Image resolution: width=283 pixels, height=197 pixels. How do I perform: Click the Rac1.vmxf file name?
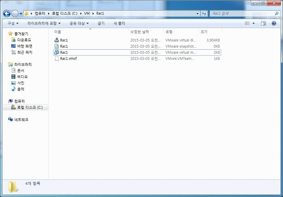pos(68,59)
